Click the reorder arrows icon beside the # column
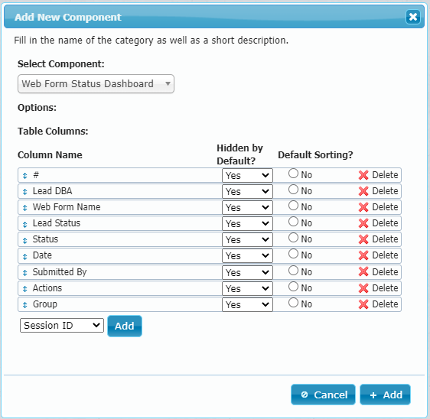 point(25,176)
